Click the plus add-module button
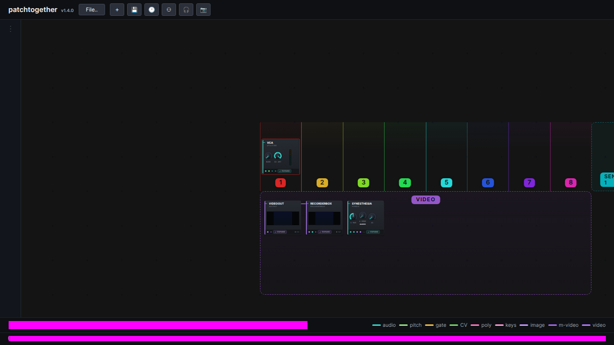The width and height of the screenshot is (614, 345). [117, 10]
